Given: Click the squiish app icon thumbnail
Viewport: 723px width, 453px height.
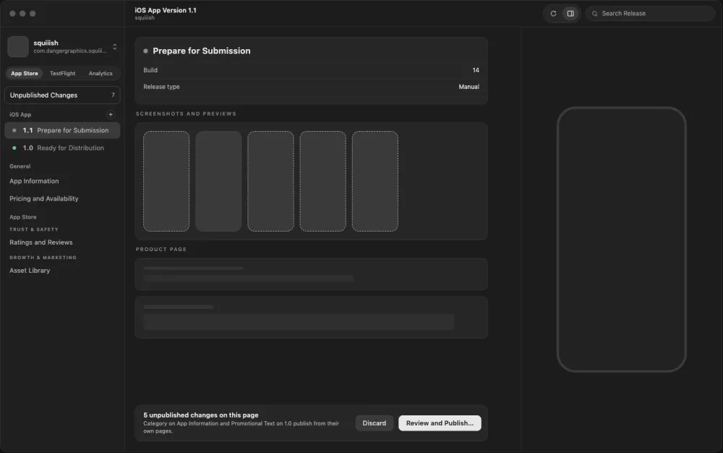Looking at the screenshot, I should click(18, 46).
